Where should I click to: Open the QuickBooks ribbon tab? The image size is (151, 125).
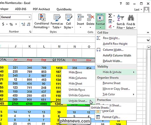[x=64, y=9]
